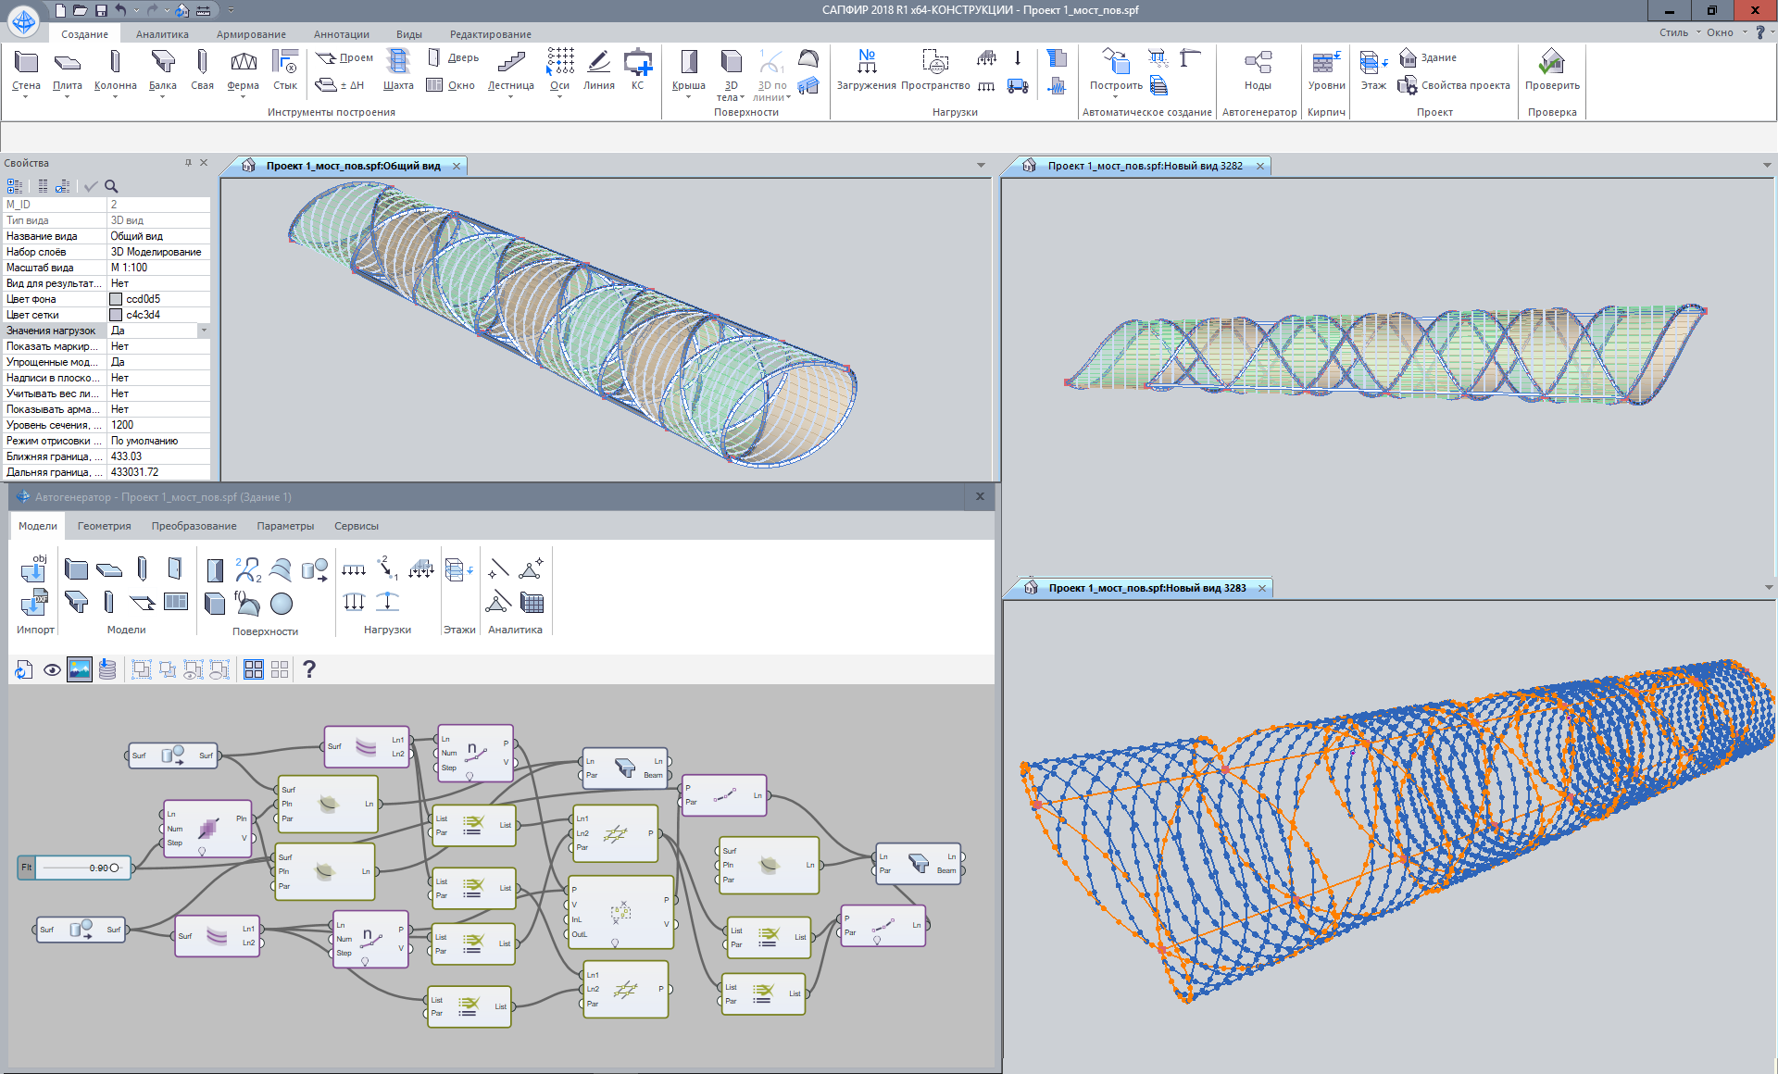Toggle the eye visibility icon in node toolbar
This screenshot has width=1778, height=1074.
pos(52,669)
